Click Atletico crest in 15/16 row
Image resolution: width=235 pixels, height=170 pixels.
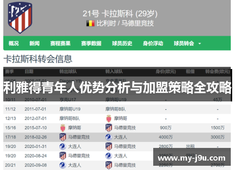tap(109, 128)
